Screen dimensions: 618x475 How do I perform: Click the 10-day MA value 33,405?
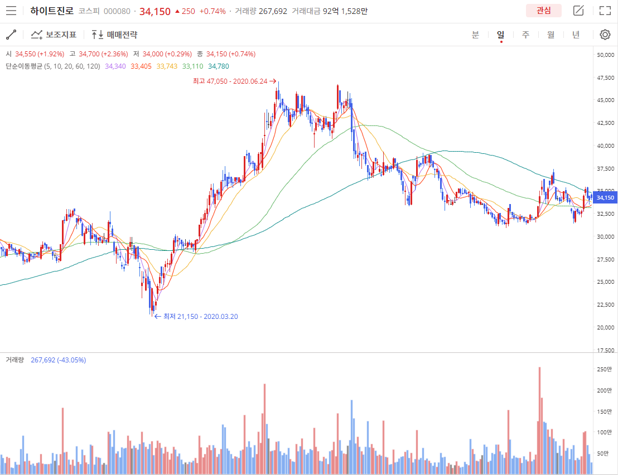coord(141,66)
